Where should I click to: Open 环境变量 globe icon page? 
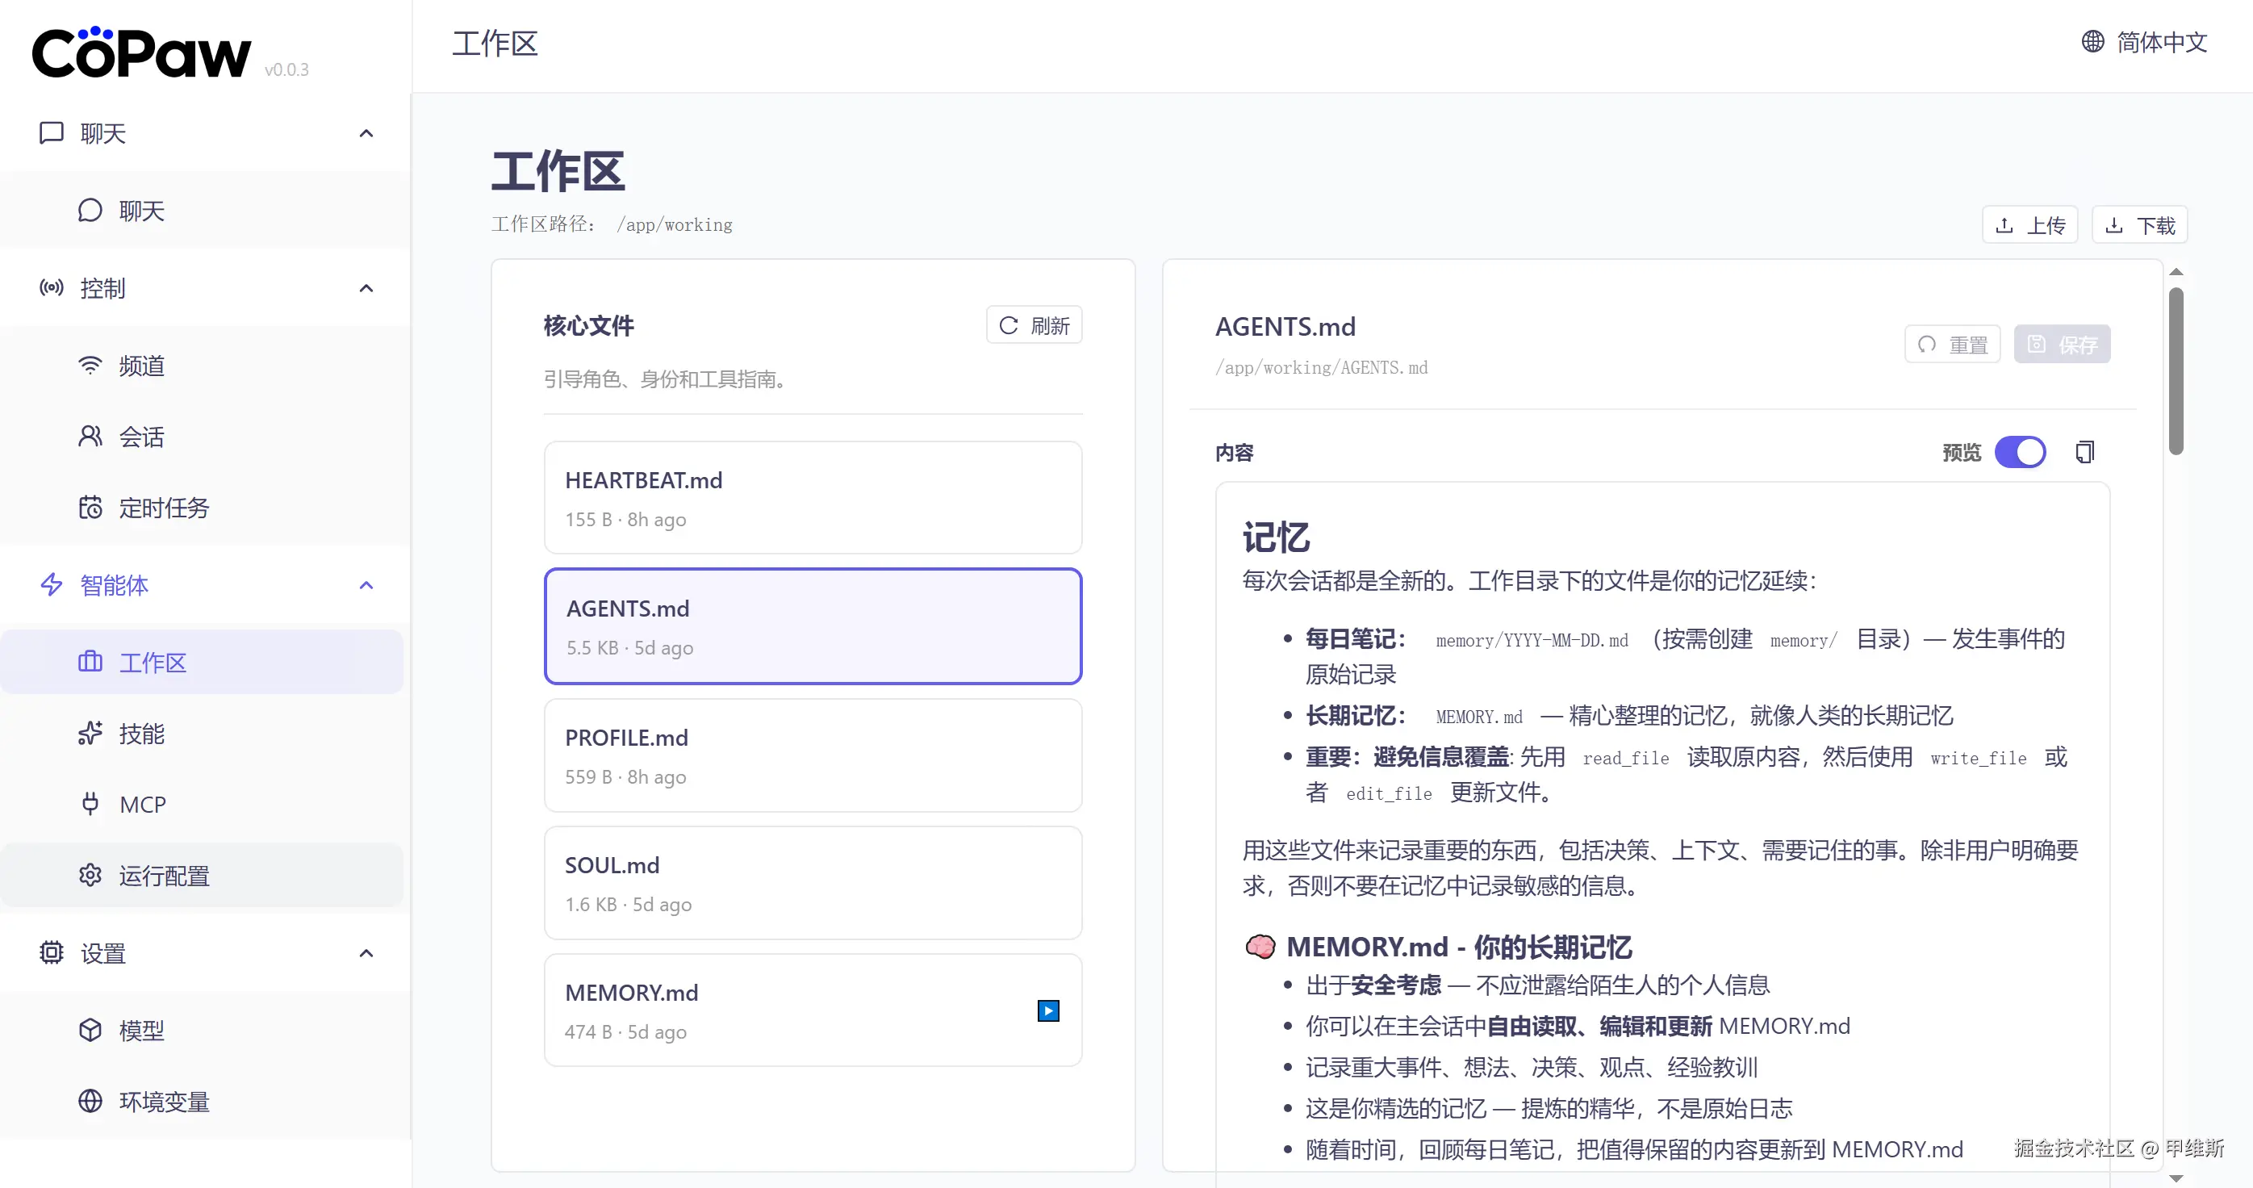(90, 1102)
